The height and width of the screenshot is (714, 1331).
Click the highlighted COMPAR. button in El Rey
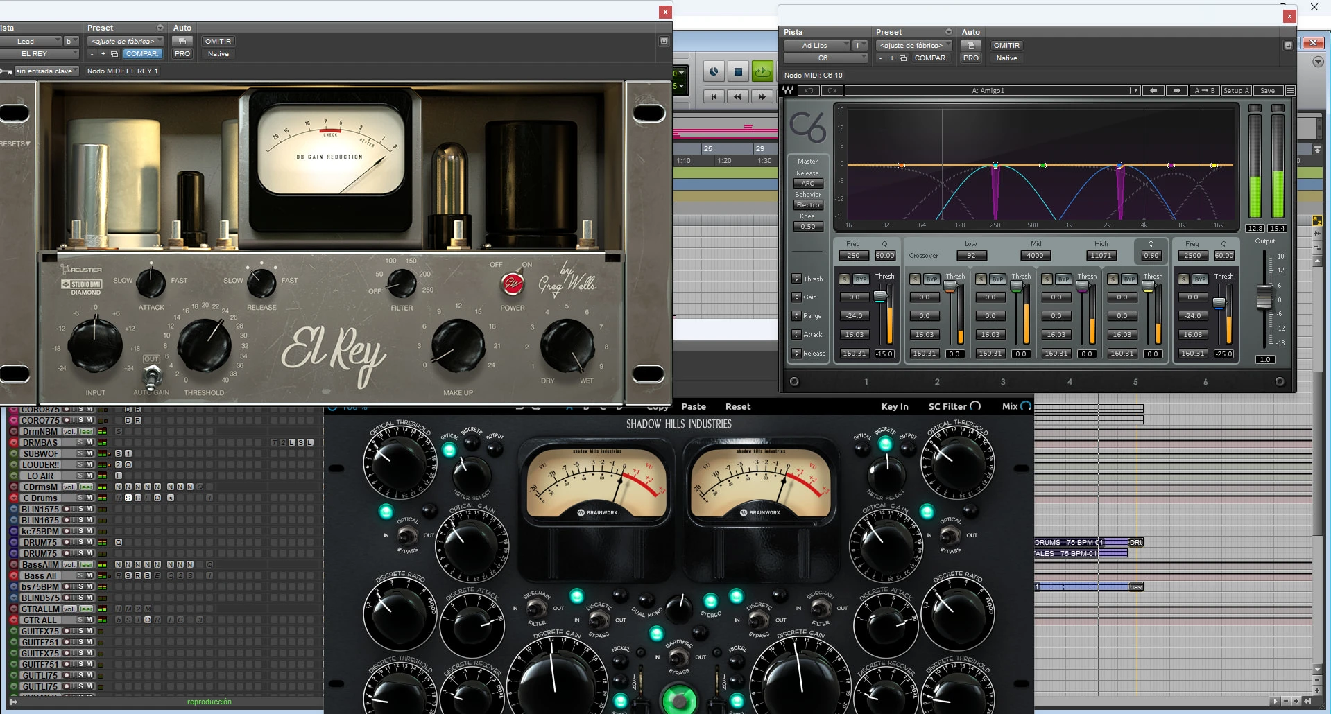tap(142, 53)
